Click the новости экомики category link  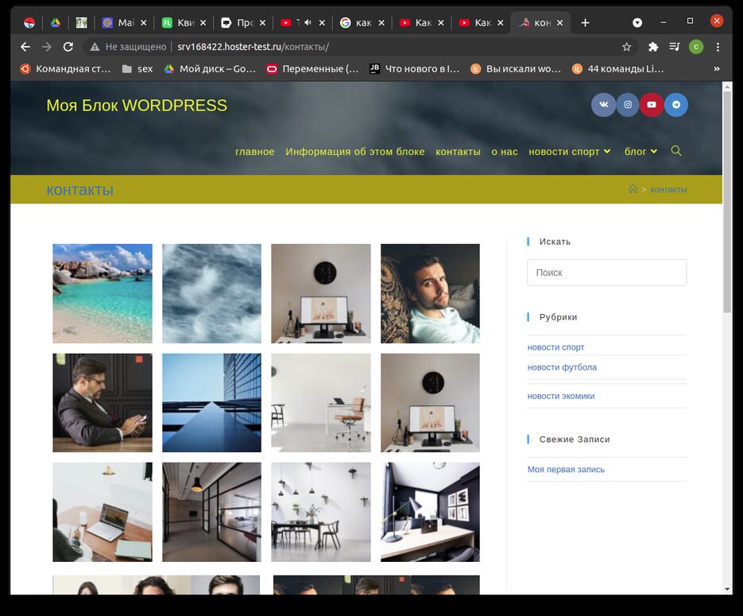561,396
